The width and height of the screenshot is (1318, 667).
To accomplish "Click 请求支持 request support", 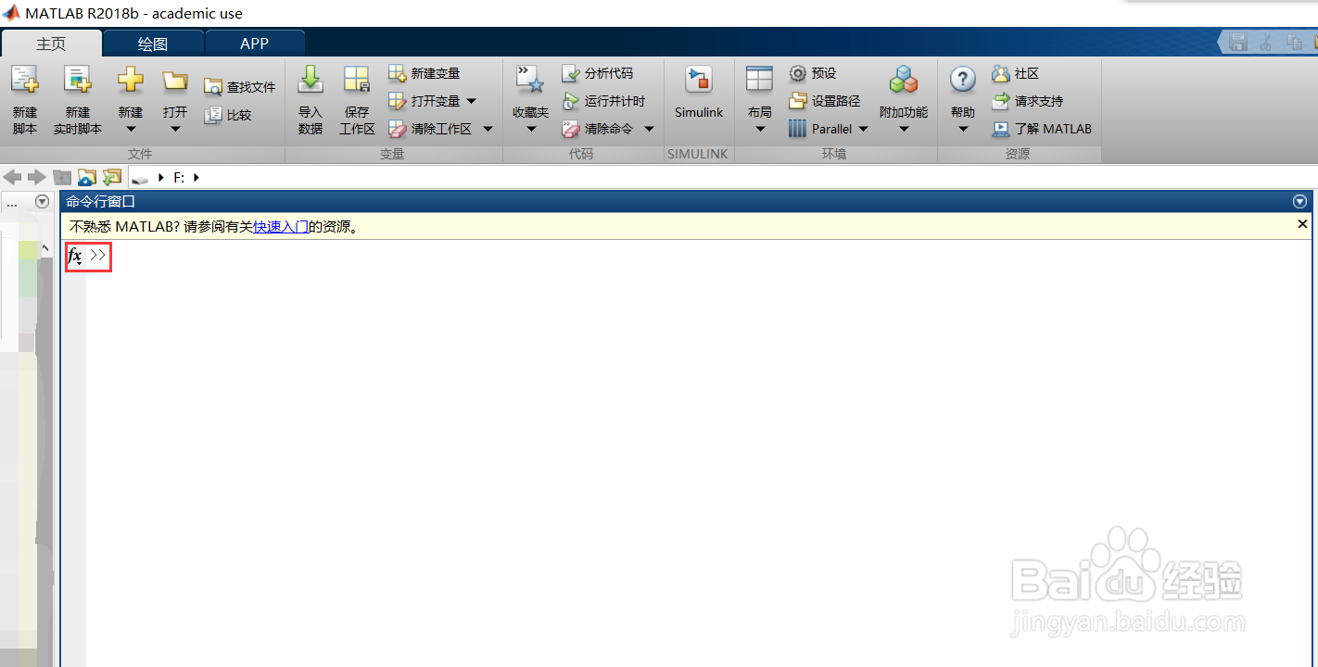I will pos(1027,101).
